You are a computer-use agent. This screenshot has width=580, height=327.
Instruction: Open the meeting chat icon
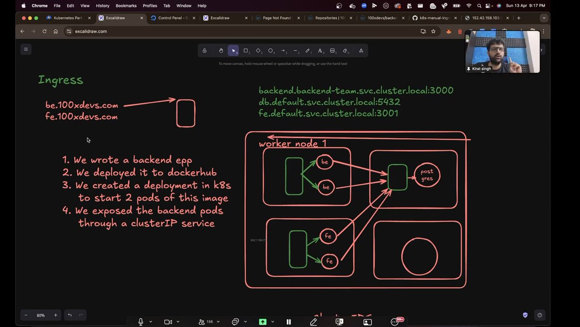(235, 322)
